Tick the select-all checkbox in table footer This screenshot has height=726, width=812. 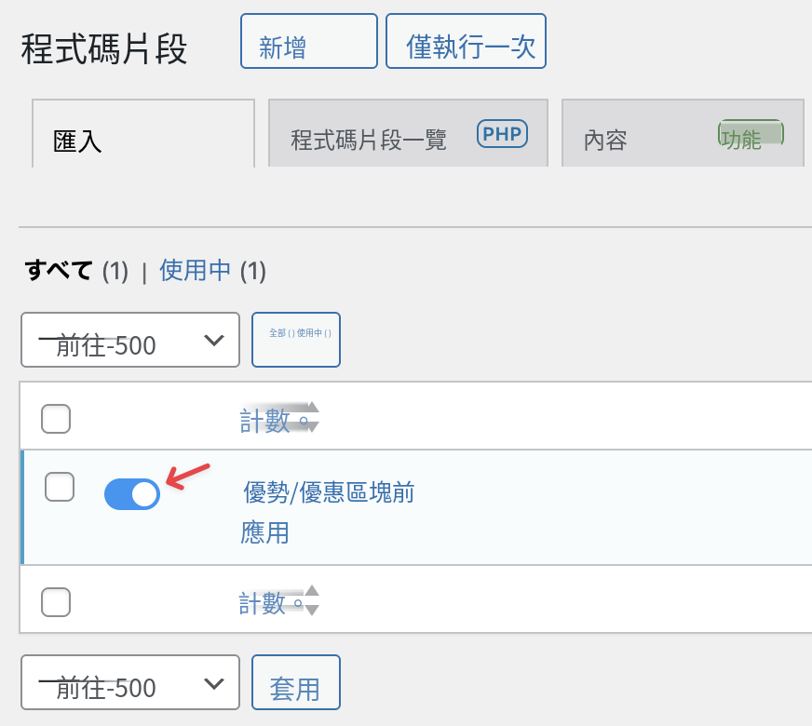click(56, 602)
